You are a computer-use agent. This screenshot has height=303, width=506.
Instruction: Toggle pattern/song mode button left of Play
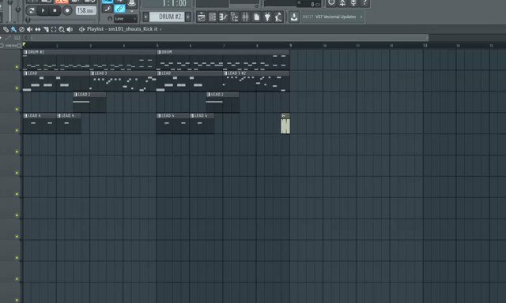[x=32, y=10]
